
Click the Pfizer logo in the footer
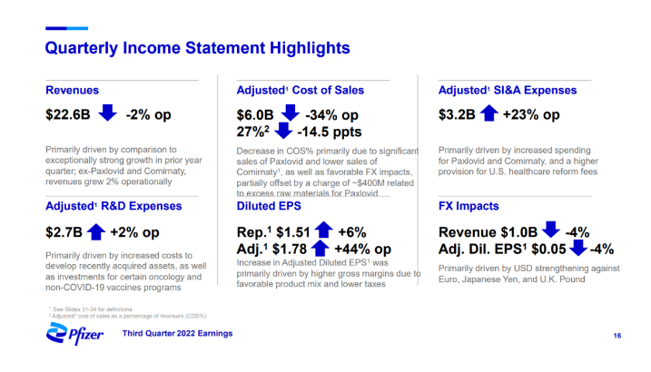[70, 337]
